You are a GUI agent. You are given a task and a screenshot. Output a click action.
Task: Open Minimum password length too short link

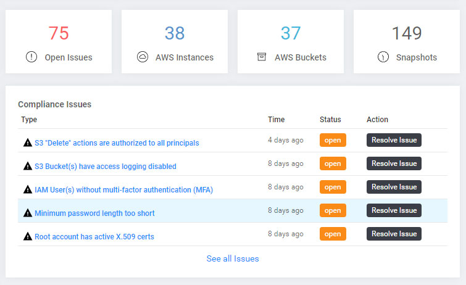(x=94, y=213)
